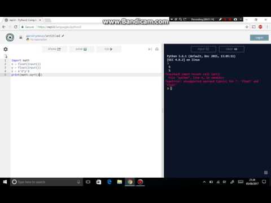The width and height of the screenshot is (271, 203).
Task: Open a new browser tab
Action: (x=48, y=20)
